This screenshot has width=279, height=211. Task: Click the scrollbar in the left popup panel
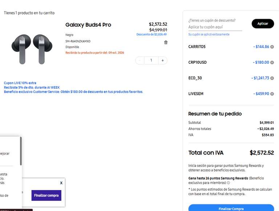(21, 151)
